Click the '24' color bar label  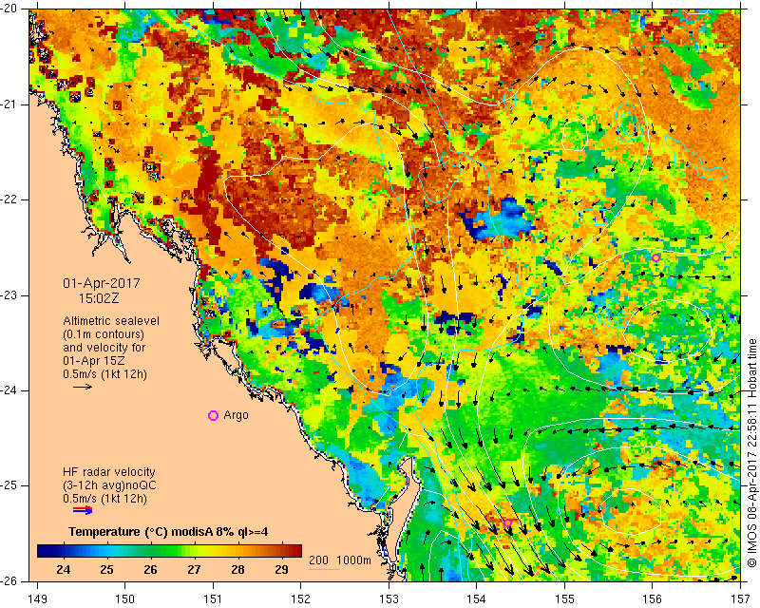pos(63,570)
